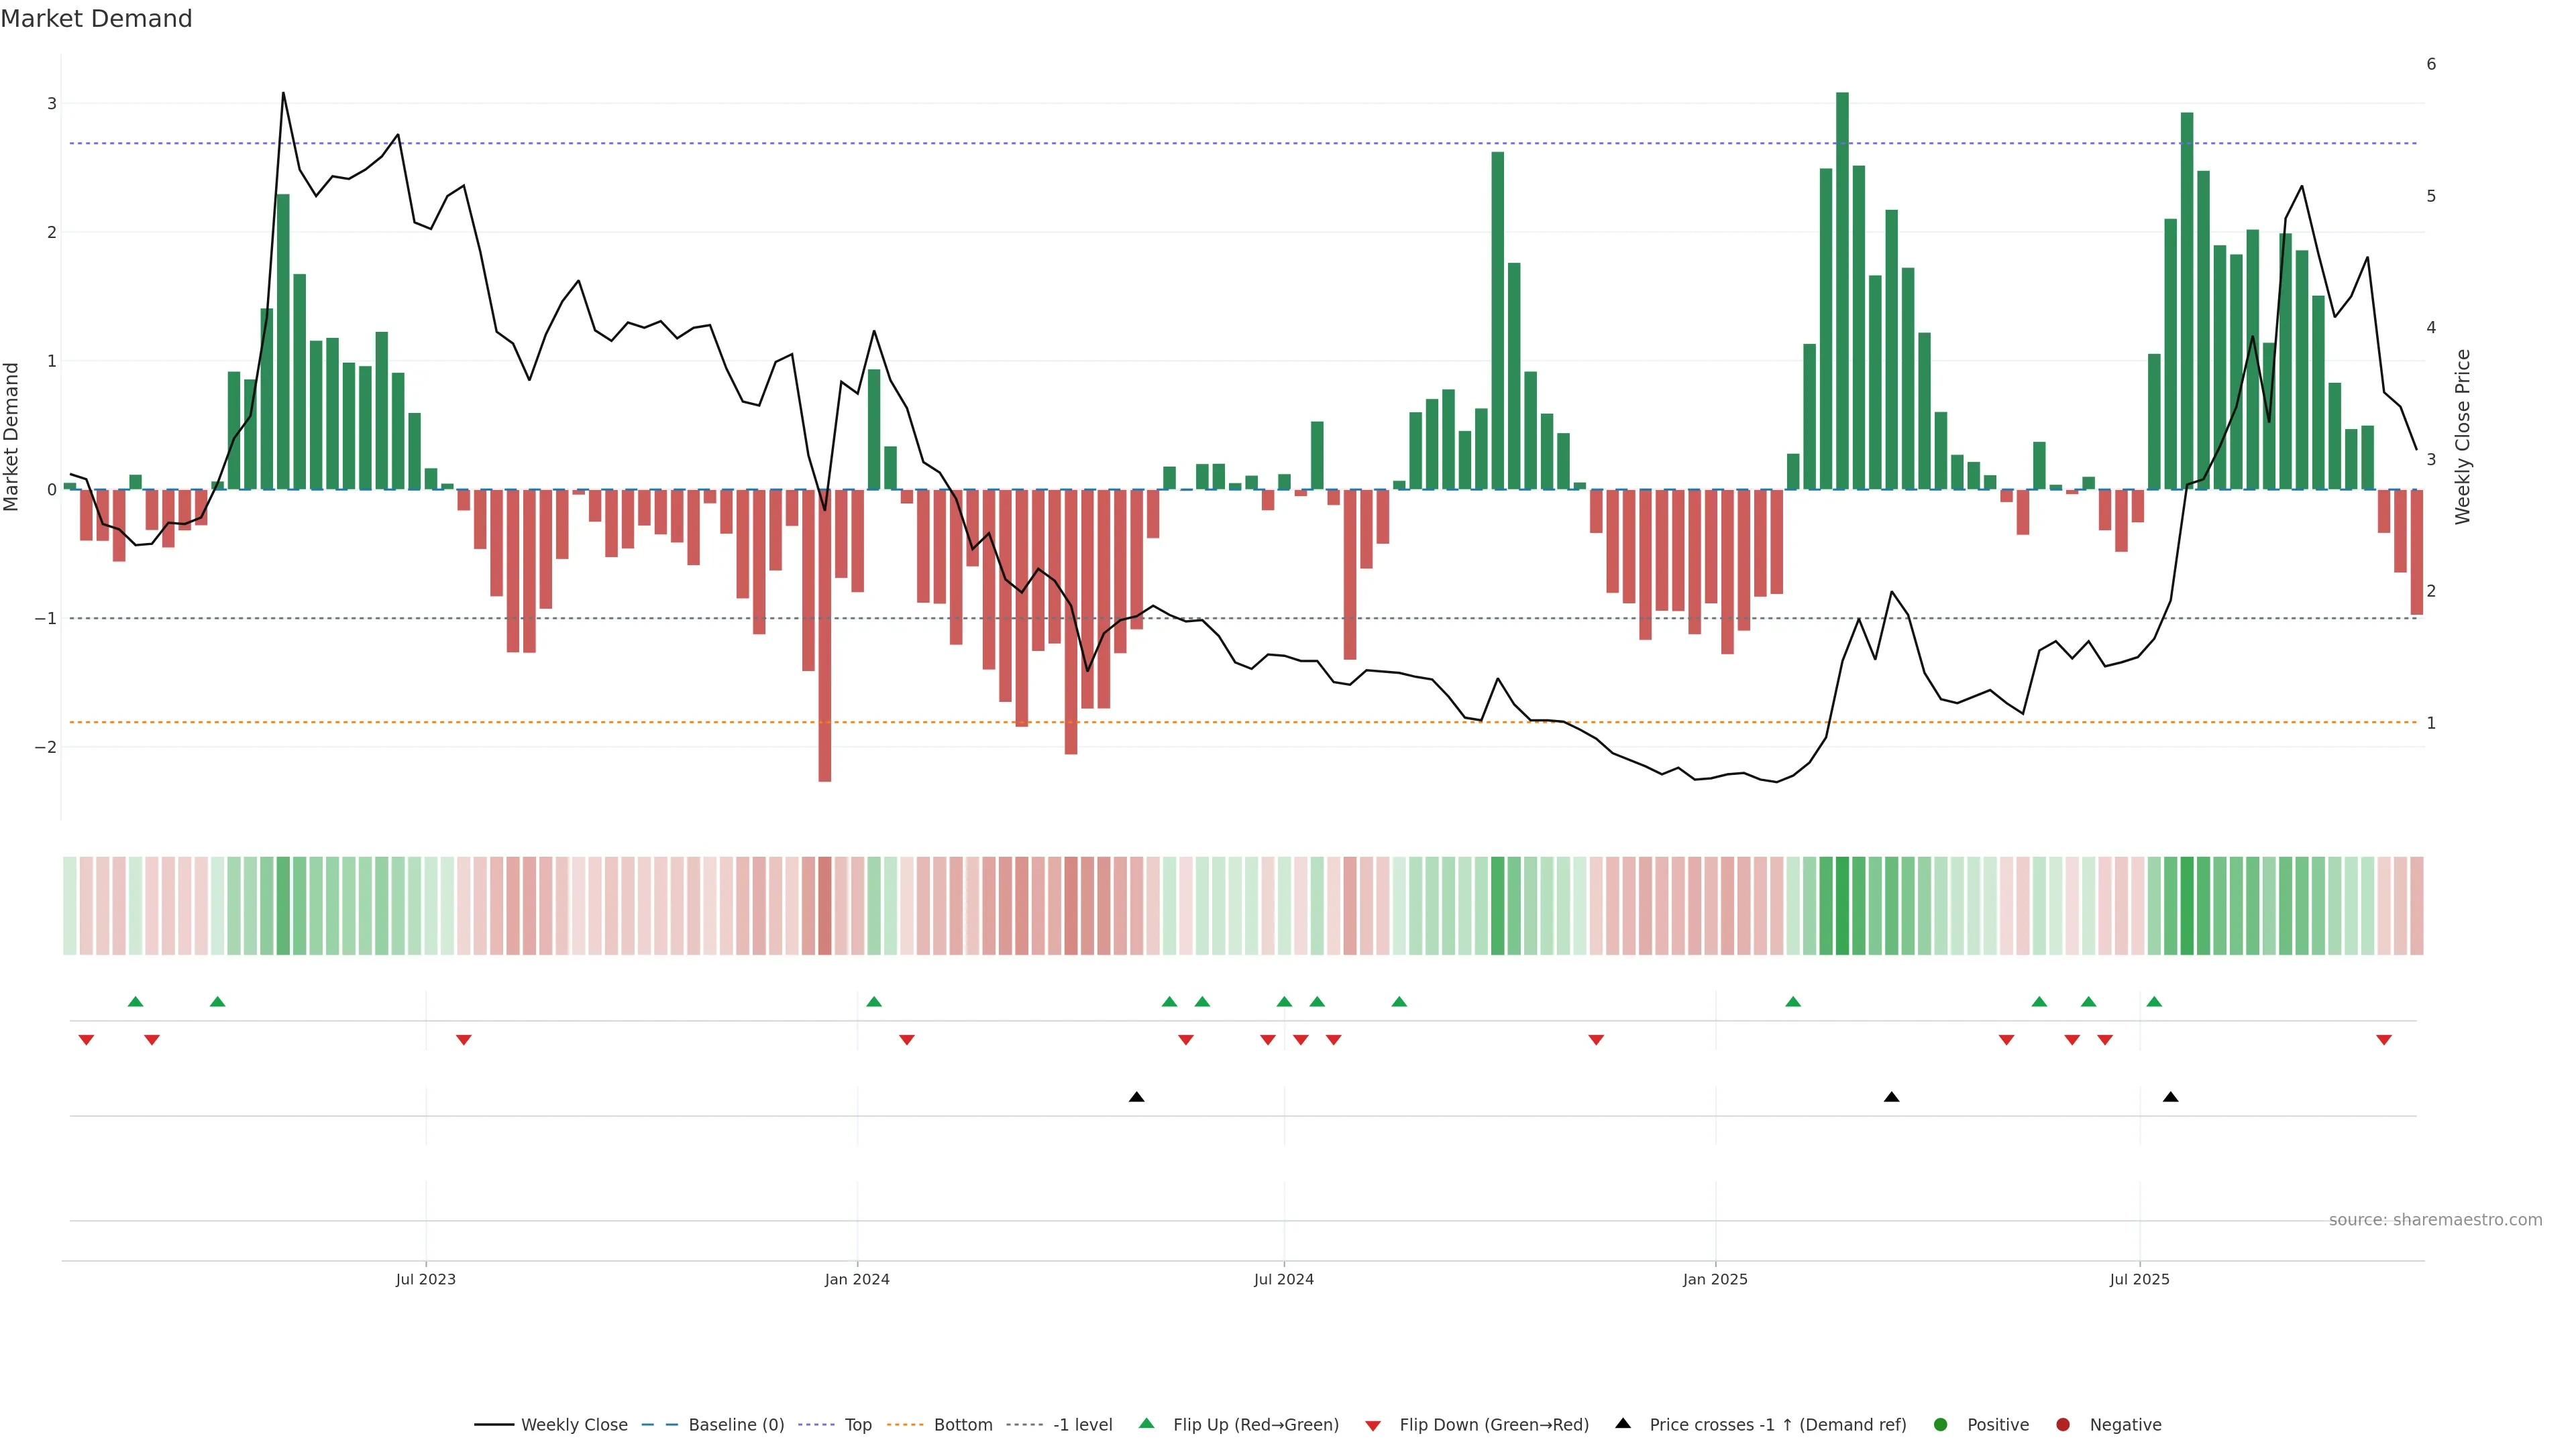Viewport: 2576px width, 1448px height.
Task: Open the source sharemaestro.com text
Action: [x=2435, y=1219]
